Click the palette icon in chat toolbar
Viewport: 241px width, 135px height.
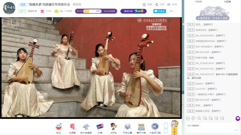point(194,118)
